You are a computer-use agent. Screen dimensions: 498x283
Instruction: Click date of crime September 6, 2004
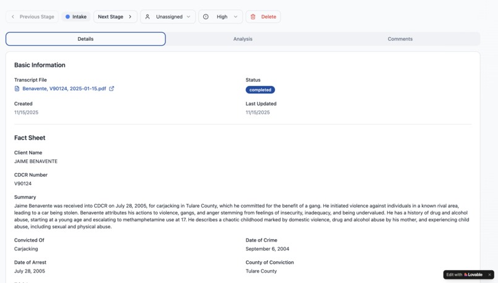pos(268,249)
